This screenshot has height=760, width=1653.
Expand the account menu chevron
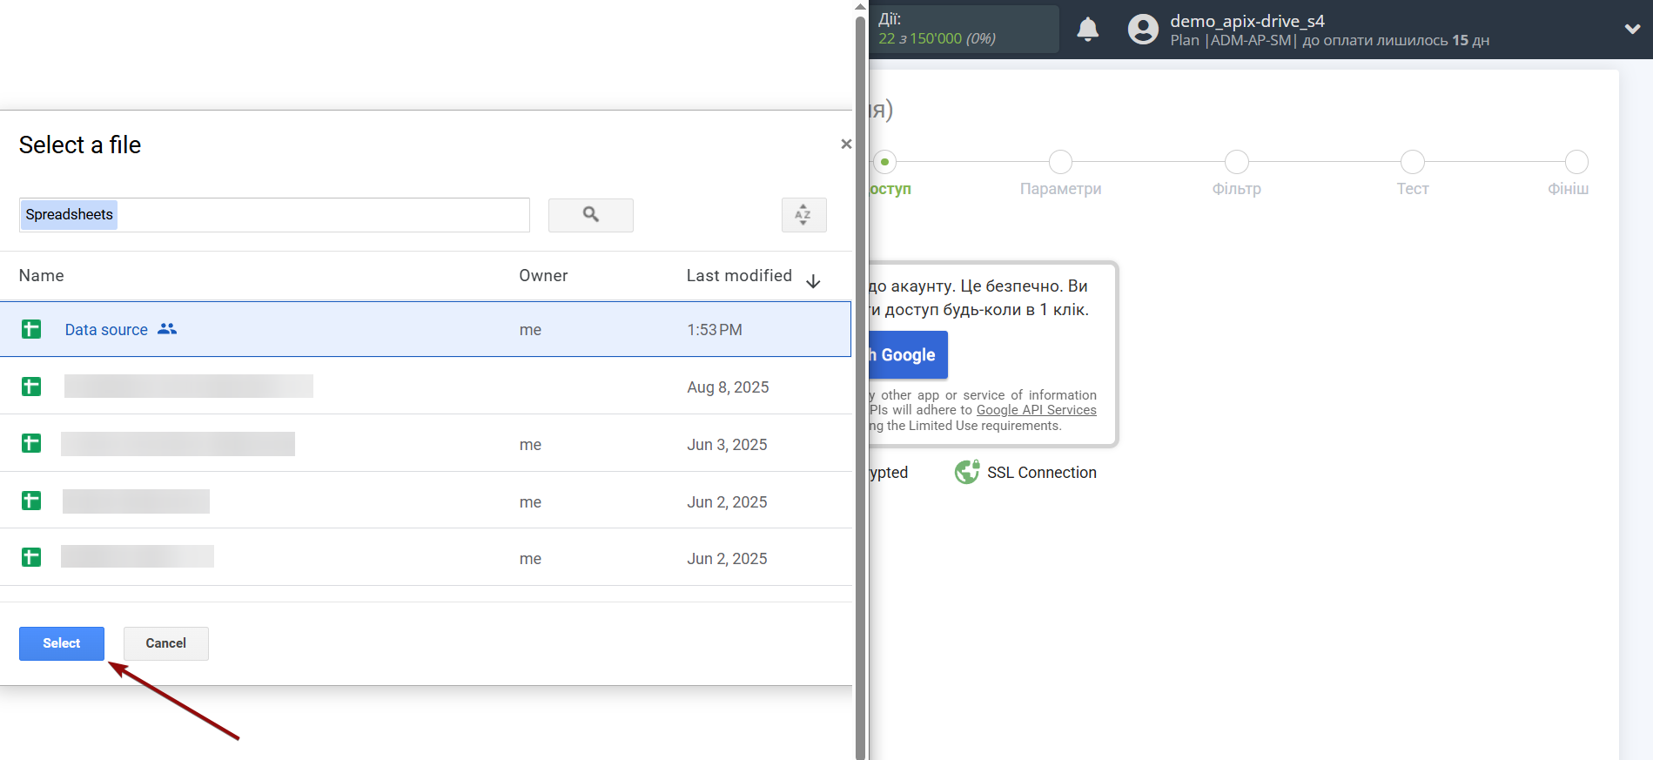click(x=1632, y=29)
